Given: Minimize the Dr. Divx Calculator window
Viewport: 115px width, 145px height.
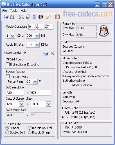Looking at the screenshot, I should click(98, 4).
